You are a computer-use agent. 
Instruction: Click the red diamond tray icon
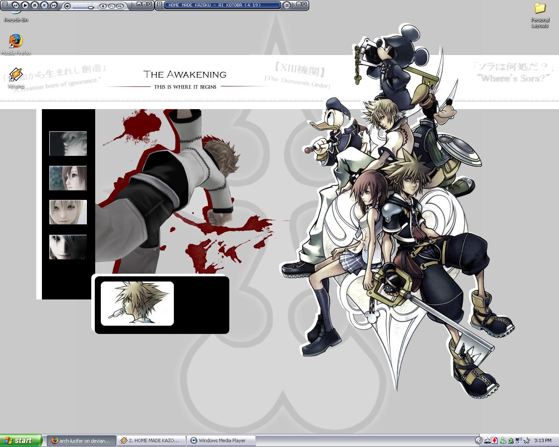494,440
